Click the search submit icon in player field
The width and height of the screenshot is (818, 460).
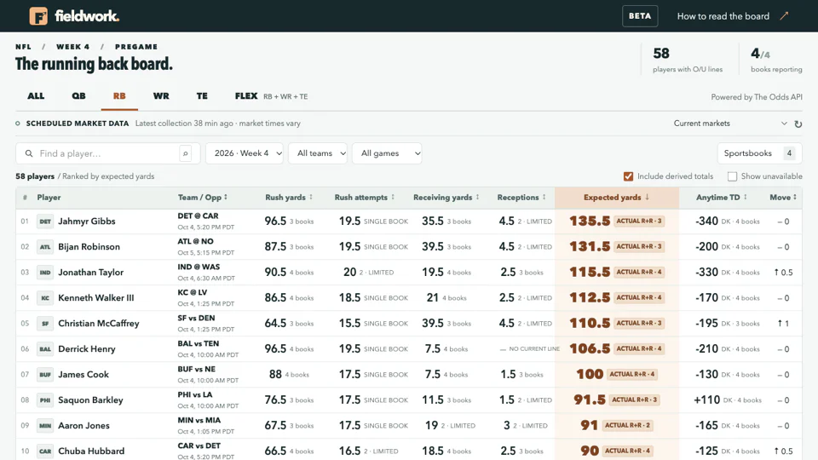coord(185,153)
